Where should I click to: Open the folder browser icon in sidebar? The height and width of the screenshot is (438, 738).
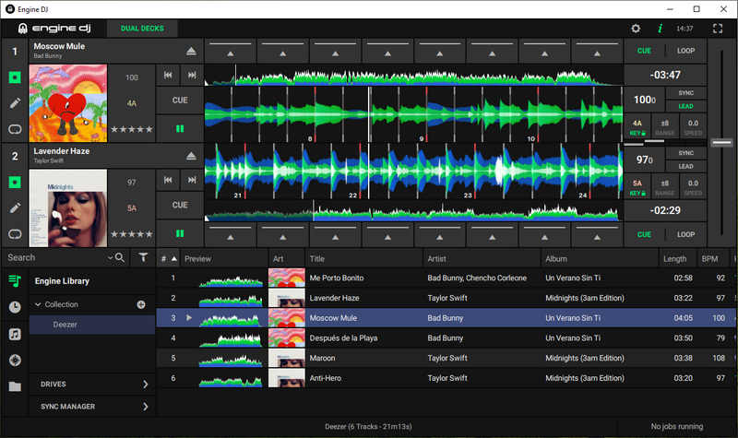15,386
